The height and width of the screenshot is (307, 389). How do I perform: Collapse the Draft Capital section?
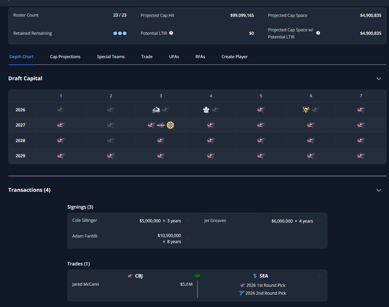click(x=379, y=79)
